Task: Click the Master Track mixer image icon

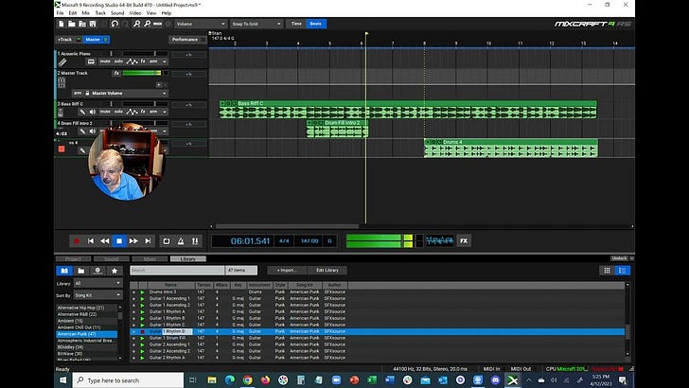Action: (62, 82)
